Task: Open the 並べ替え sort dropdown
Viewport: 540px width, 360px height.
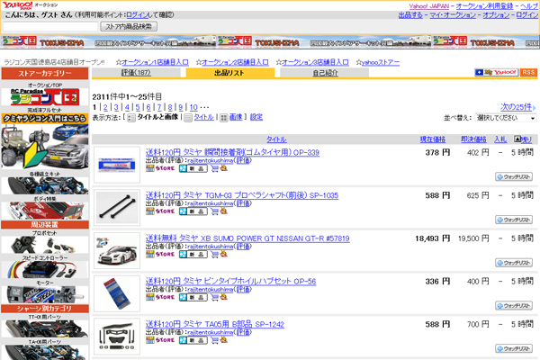Action: point(506,118)
